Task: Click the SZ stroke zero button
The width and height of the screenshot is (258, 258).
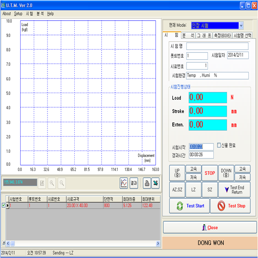Action: (x=210, y=190)
